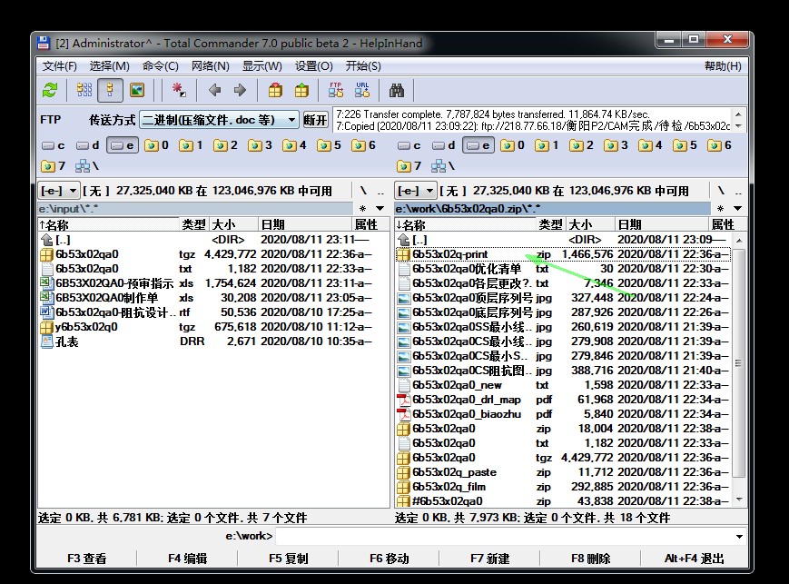Open FTP new URL connection icon

362,90
